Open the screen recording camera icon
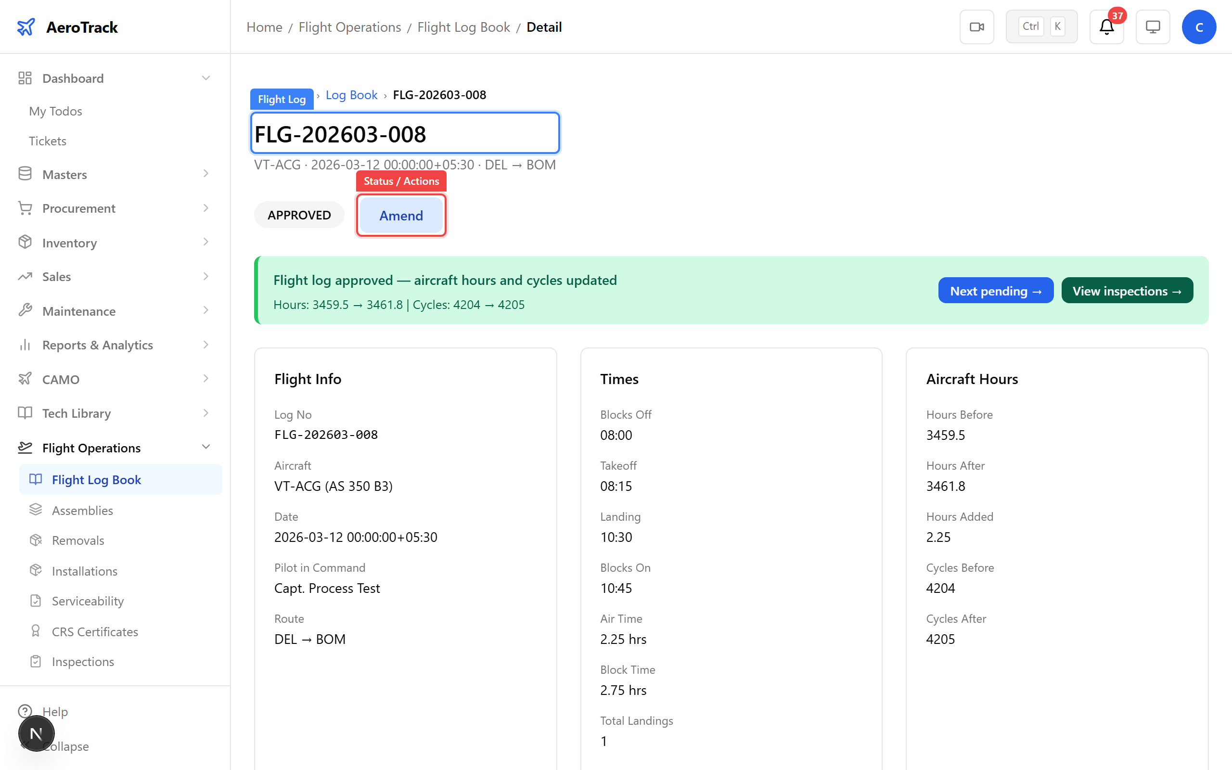 [x=976, y=26]
